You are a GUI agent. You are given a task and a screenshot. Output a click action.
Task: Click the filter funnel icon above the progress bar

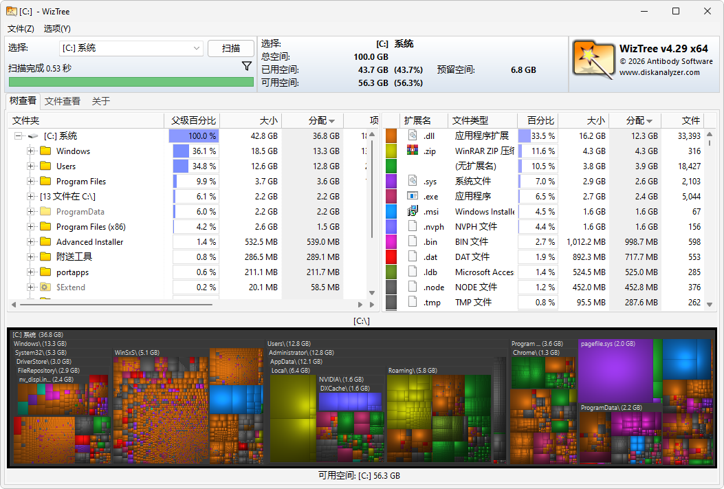tap(246, 65)
